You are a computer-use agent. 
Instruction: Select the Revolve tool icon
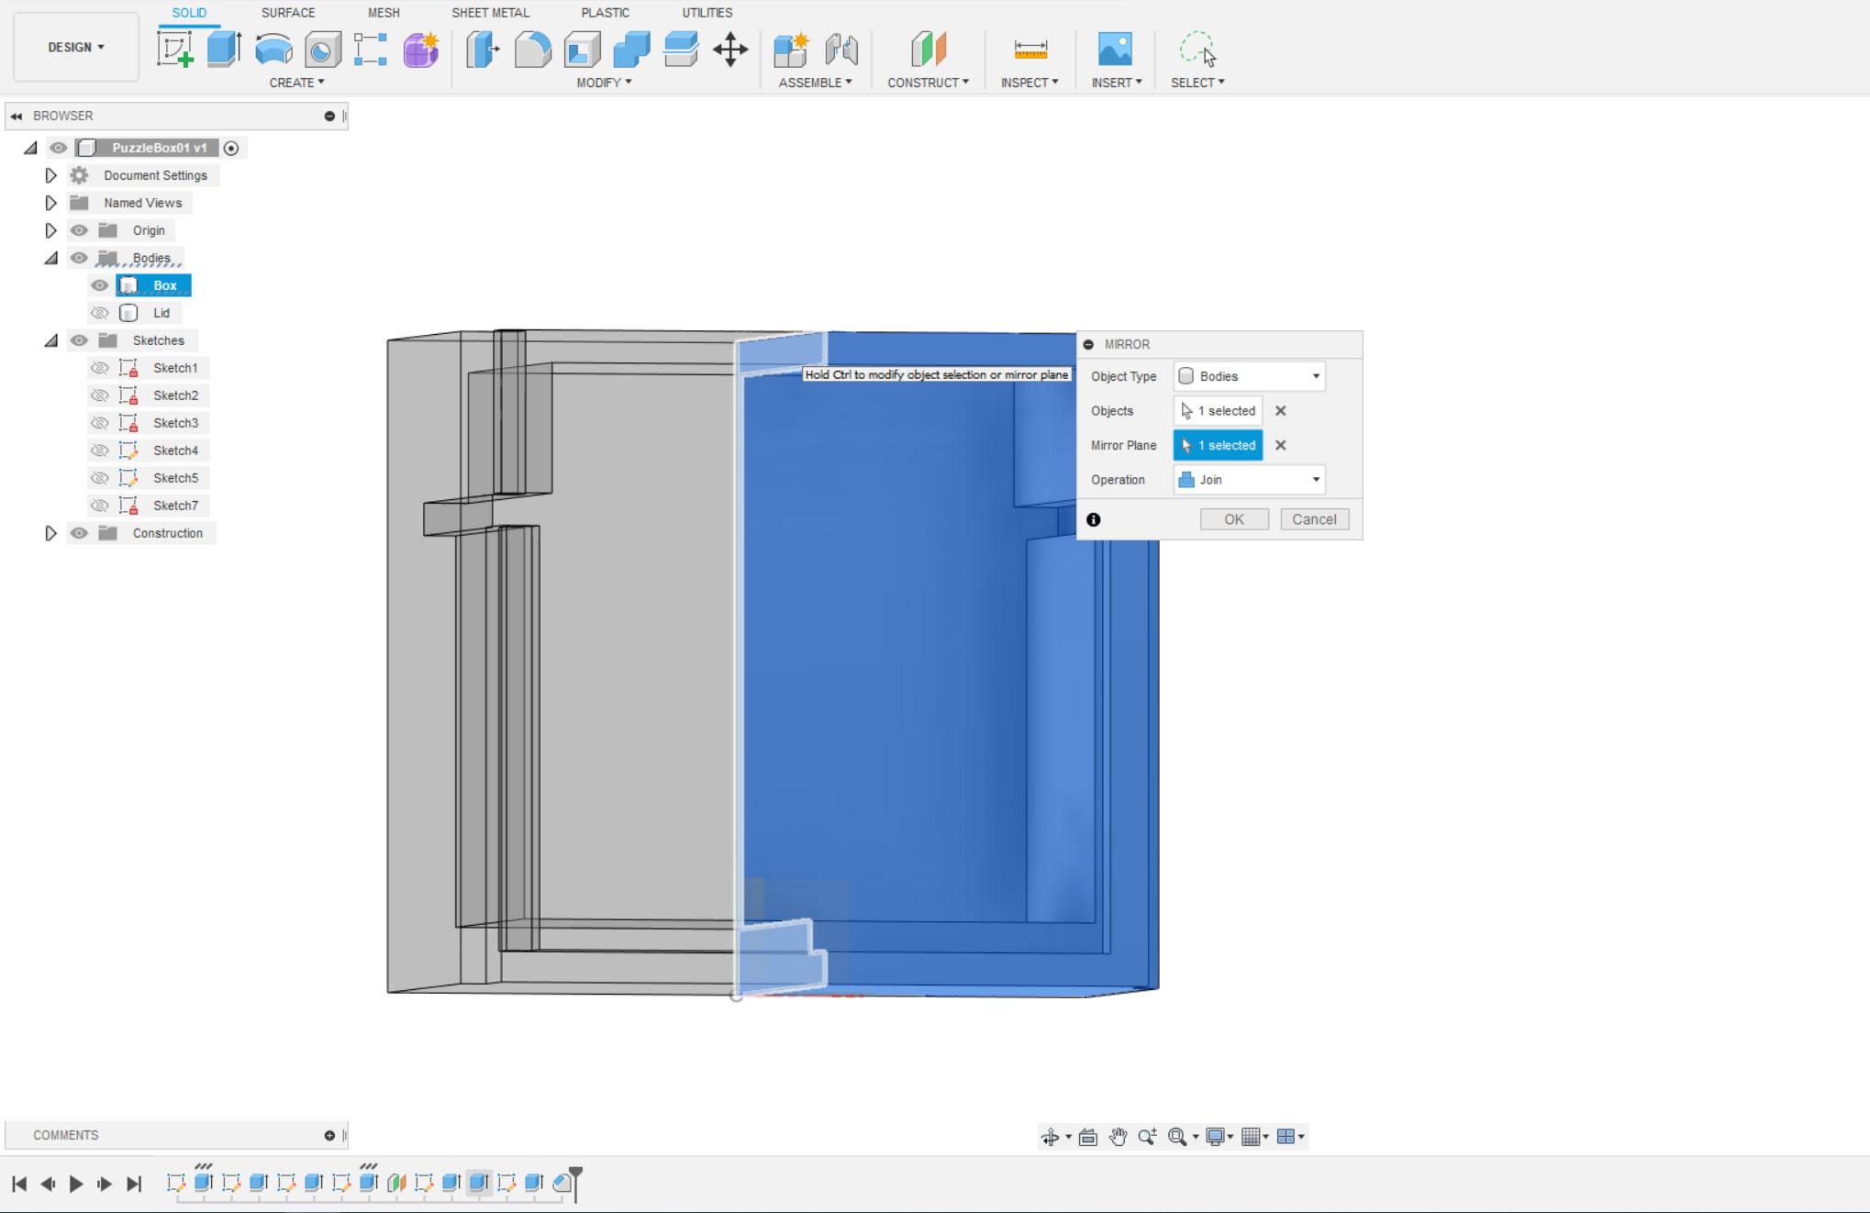pos(273,50)
